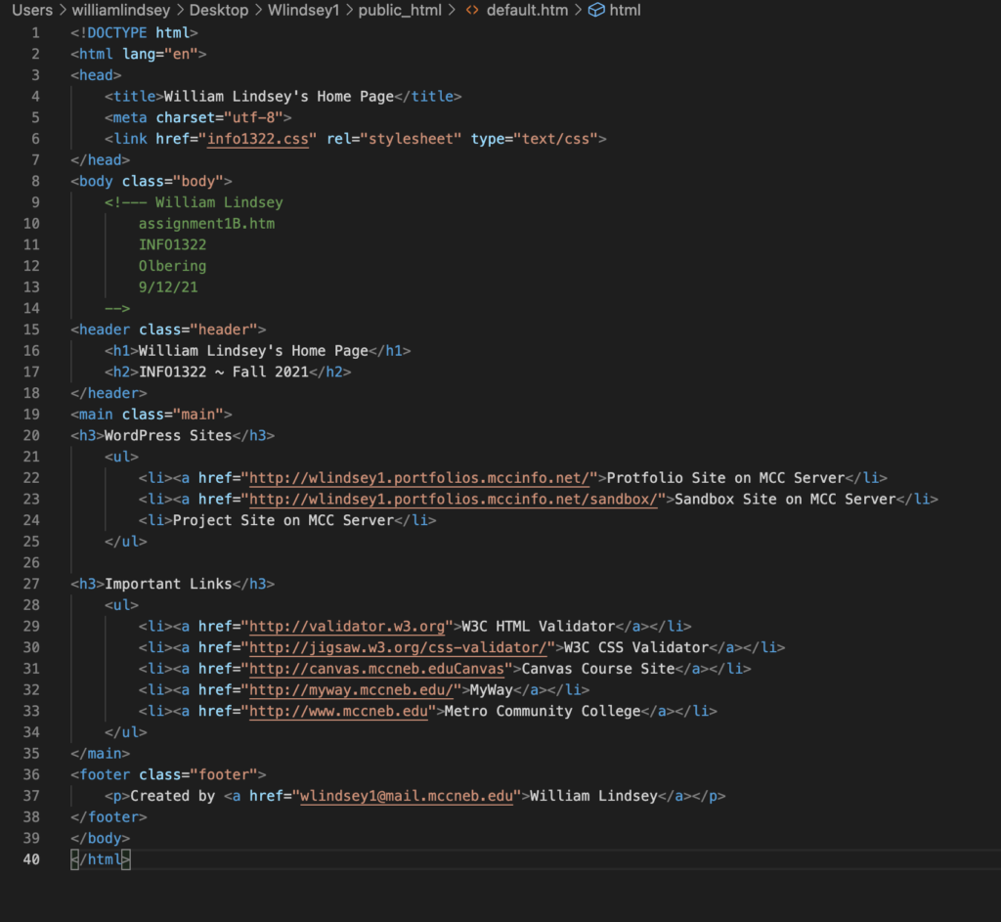Click line number 1 in the gutter

tap(36, 32)
